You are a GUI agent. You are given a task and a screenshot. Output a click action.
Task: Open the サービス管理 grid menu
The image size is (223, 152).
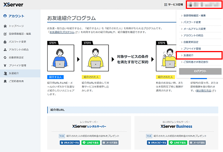(173, 5)
